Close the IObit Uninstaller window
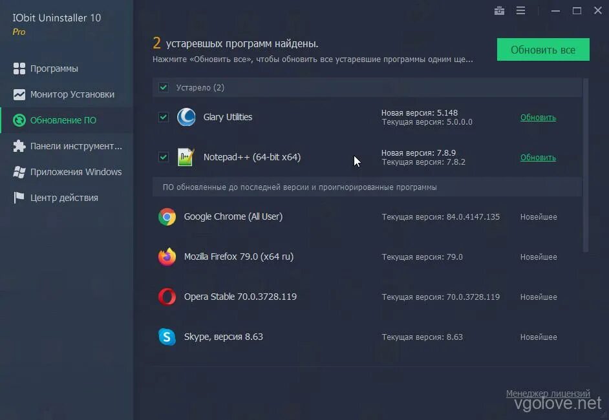This screenshot has width=609, height=420. tap(598, 10)
